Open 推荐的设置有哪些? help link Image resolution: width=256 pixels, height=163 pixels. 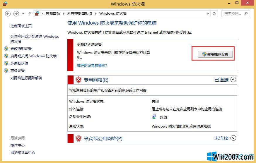tap(92, 66)
